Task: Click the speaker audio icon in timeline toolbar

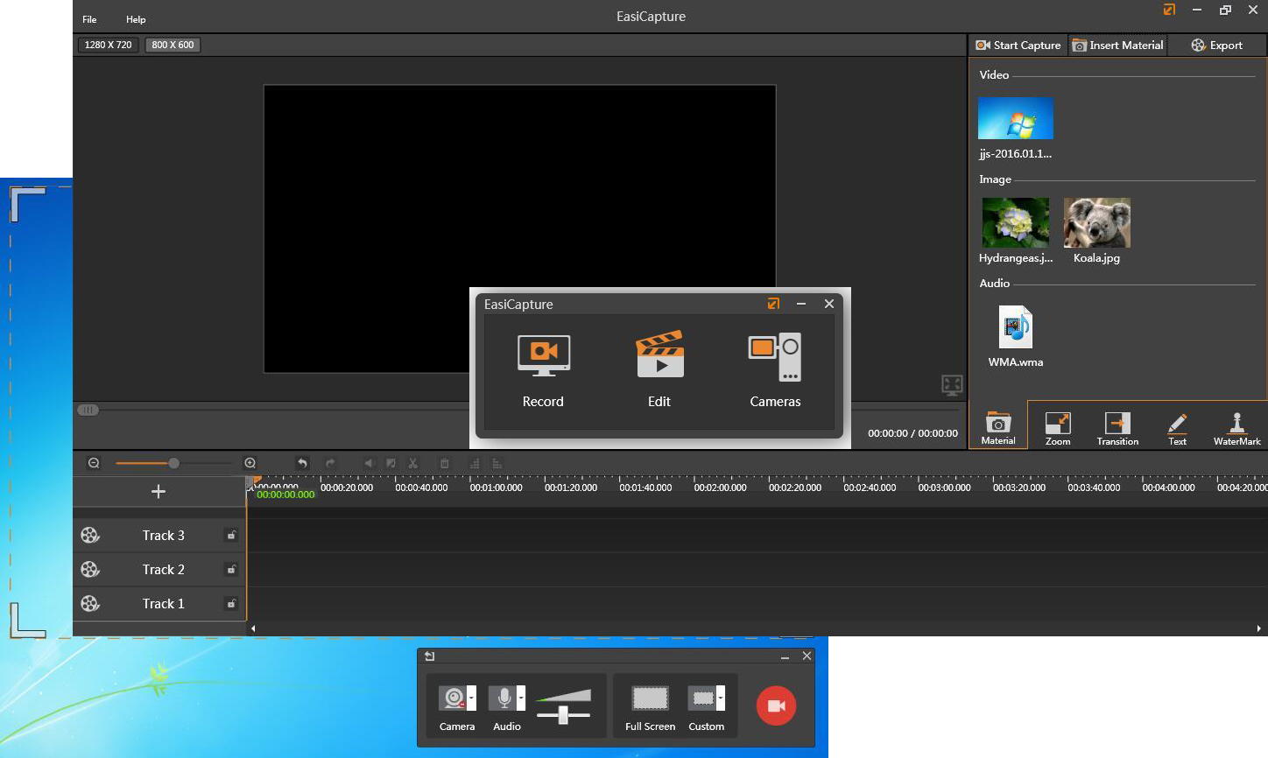Action: (368, 463)
